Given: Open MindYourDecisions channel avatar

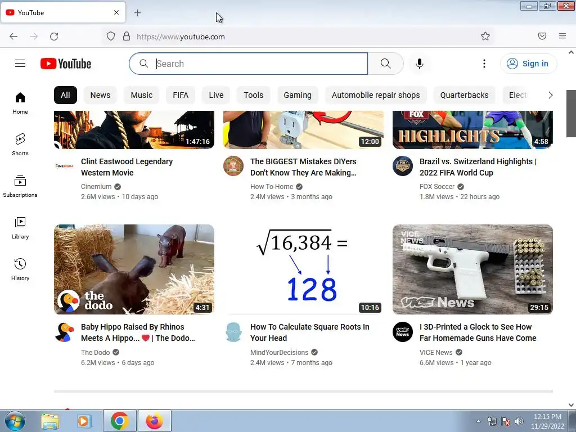Looking at the screenshot, I should click(x=233, y=332).
